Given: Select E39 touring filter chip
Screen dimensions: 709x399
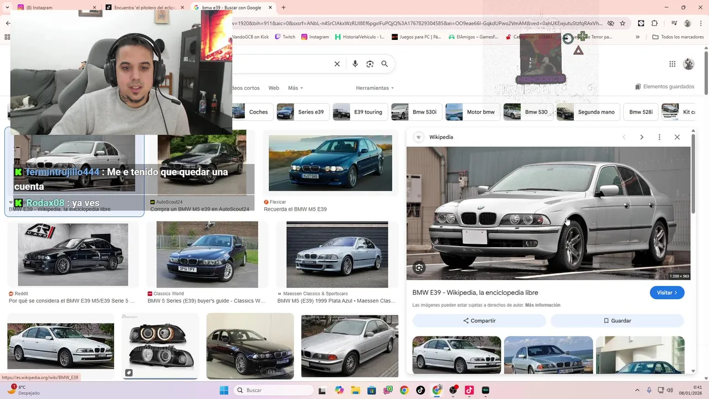Looking at the screenshot, I should tap(359, 112).
